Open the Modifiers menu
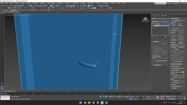The width and height of the screenshot is (187, 105). 35,3
